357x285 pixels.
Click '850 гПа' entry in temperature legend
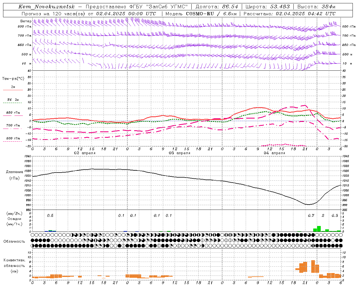13,113
